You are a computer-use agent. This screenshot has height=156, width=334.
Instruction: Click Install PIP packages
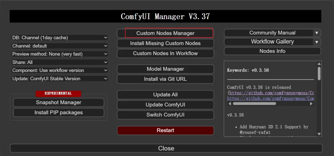pyautogui.click(x=58, y=112)
